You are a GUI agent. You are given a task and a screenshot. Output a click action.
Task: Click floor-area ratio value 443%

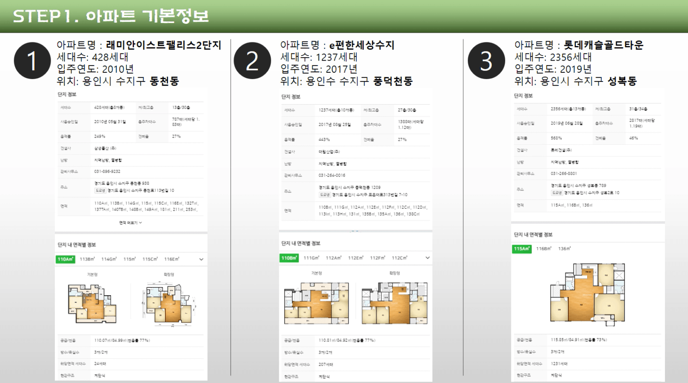coord(324,140)
